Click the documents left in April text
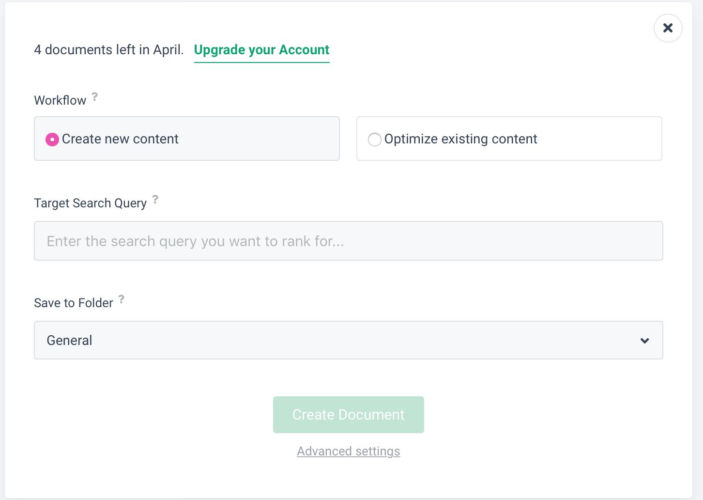 point(108,50)
